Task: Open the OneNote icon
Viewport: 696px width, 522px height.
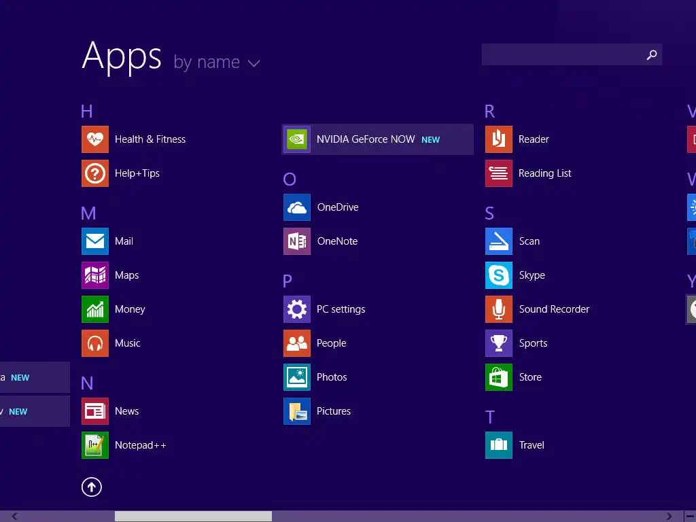Action: point(297,241)
